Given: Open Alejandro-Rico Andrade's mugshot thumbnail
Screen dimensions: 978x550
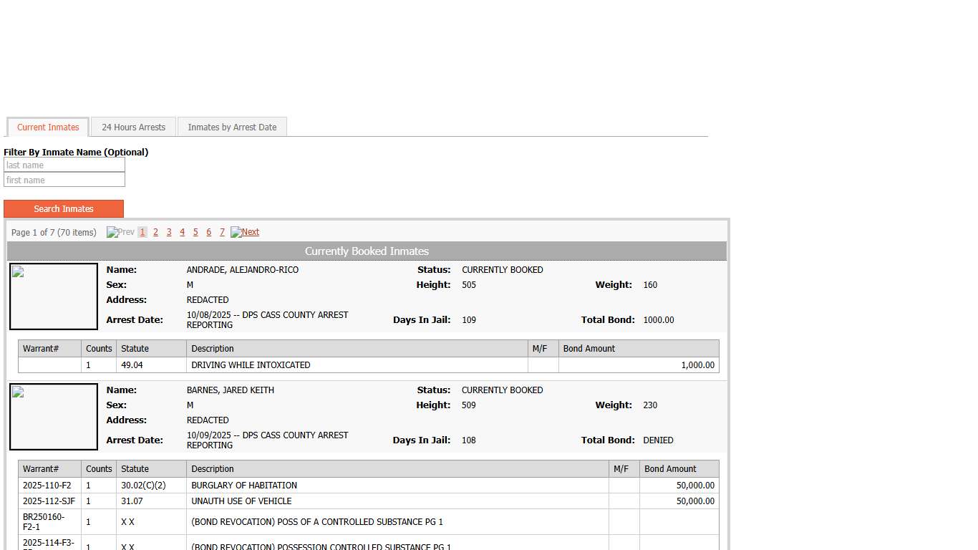Looking at the screenshot, I should pyautogui.click(x=54, y=296).
